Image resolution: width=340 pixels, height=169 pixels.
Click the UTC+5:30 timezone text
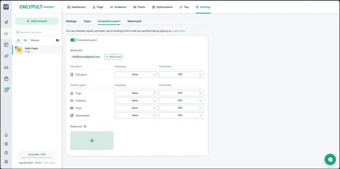click(x=49, y=163)
